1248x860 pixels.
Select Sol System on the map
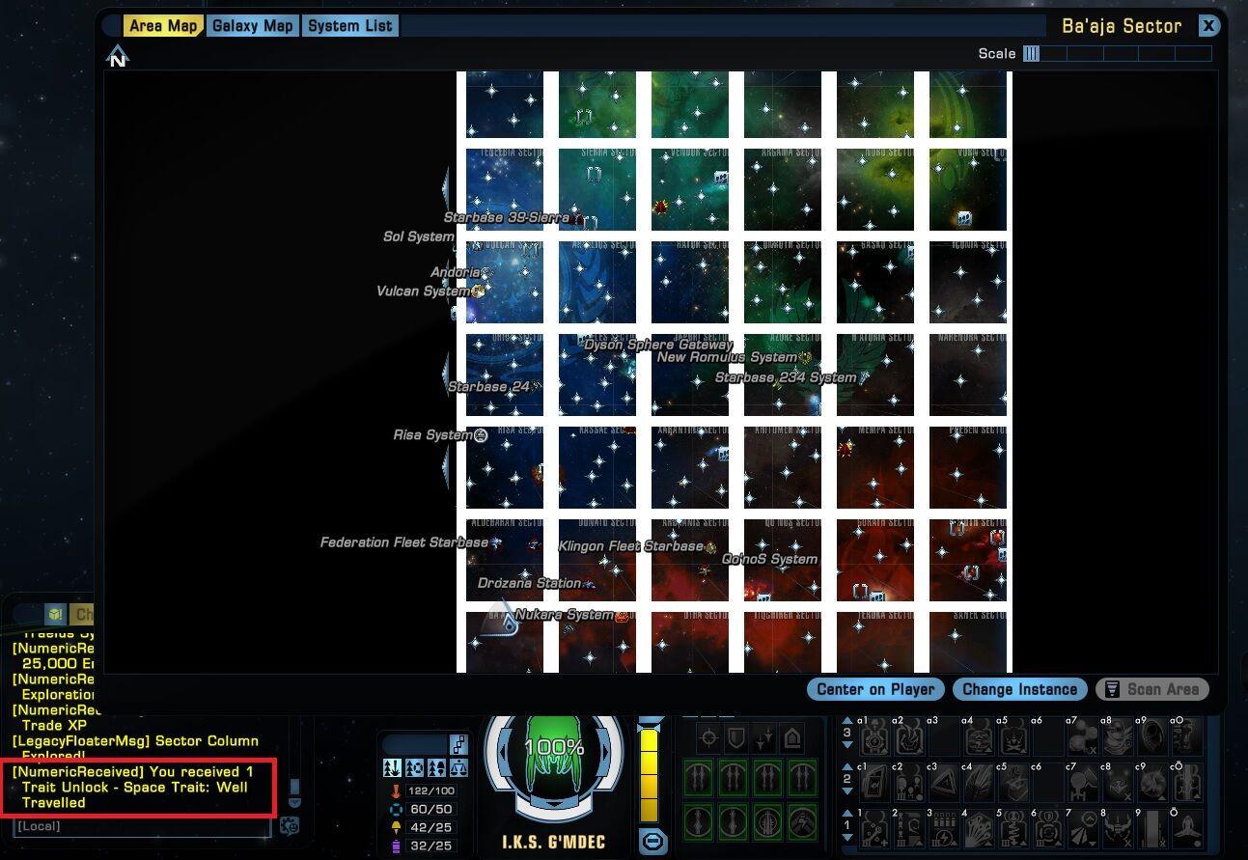(418, 236)
